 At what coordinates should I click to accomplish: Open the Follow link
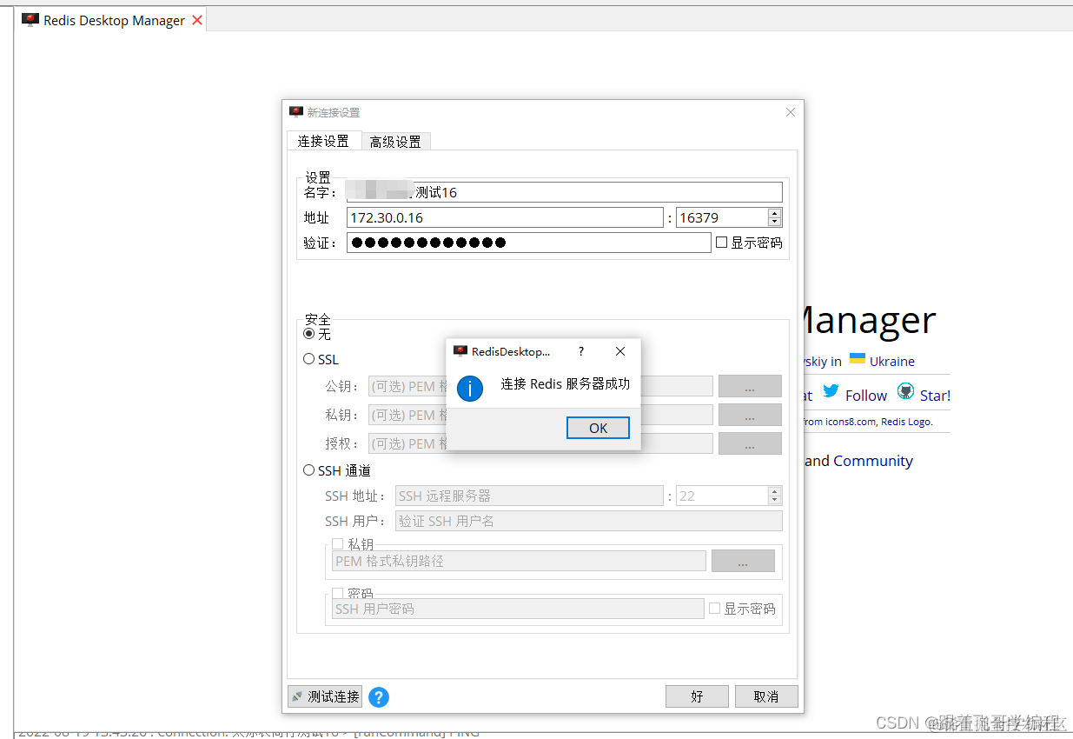pyautogui.click(x=866, y=396)
